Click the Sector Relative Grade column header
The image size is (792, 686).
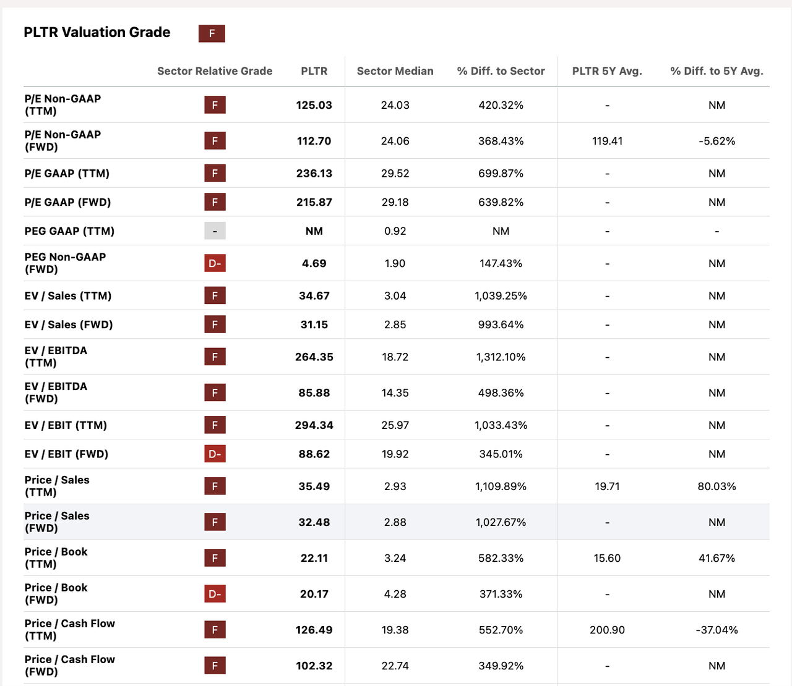coord(215,71)
